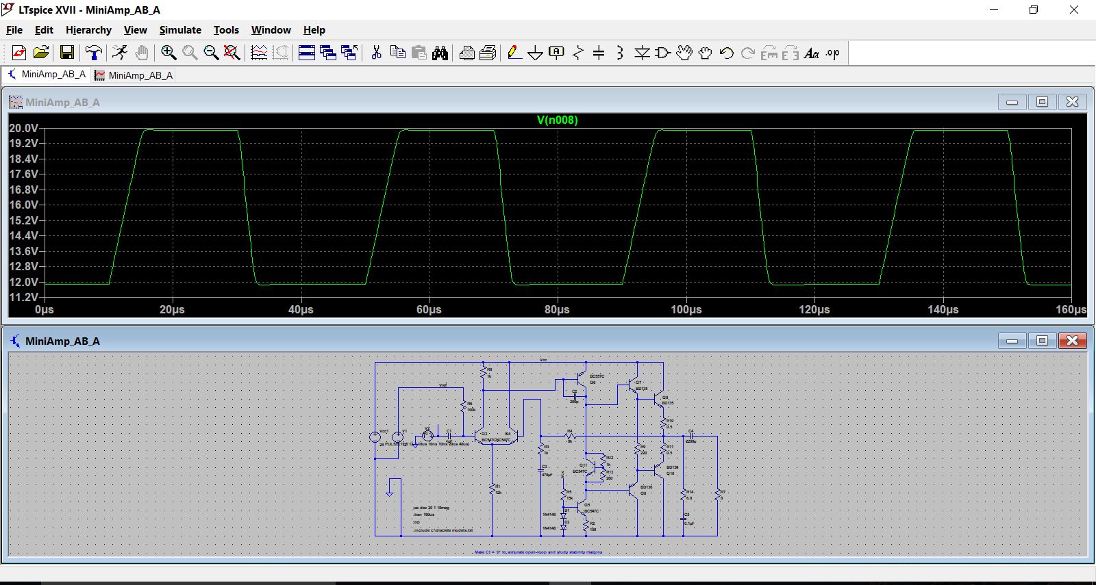This screenshot has width=1096, height=585.
Task: Select the Drag closed-hand tool
Action: point(706,53)
